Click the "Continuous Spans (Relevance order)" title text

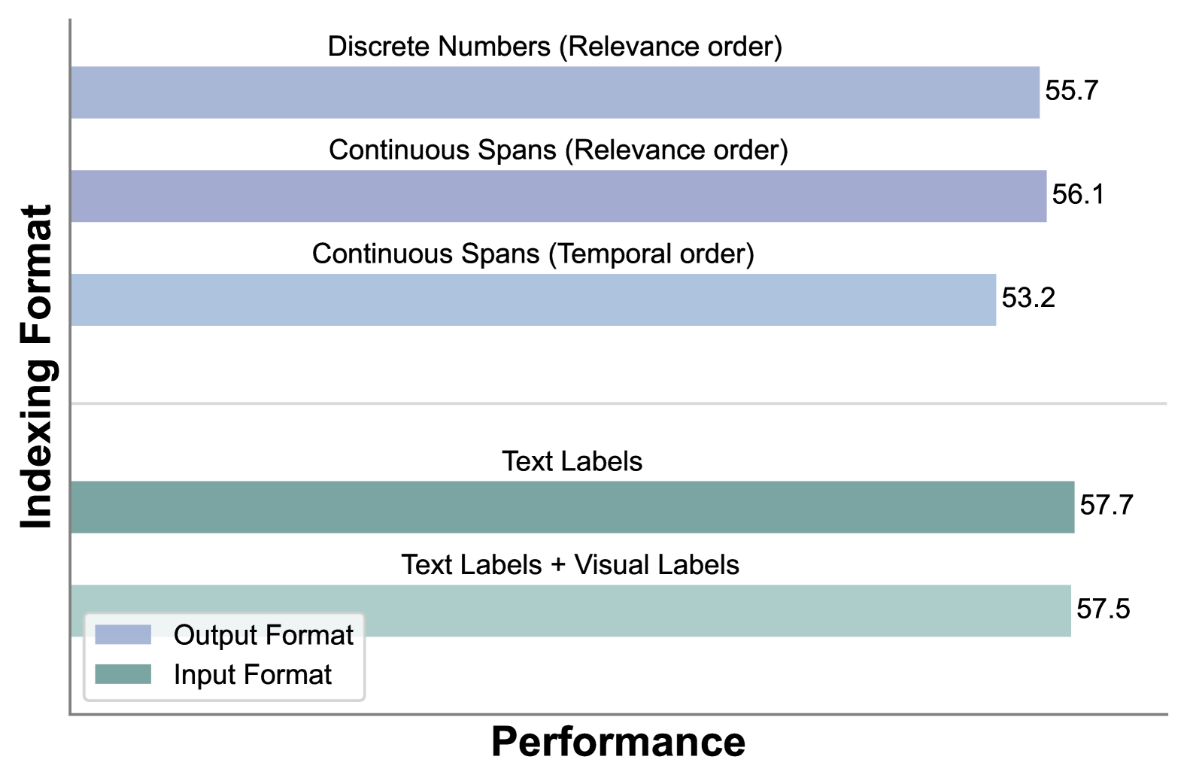click(x=558, y=150)
